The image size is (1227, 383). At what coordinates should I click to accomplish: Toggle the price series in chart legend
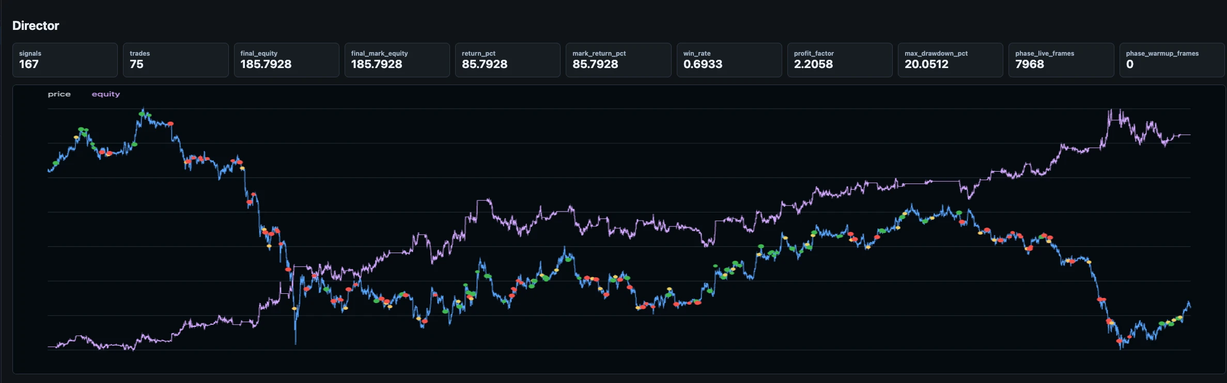point(59,94)
